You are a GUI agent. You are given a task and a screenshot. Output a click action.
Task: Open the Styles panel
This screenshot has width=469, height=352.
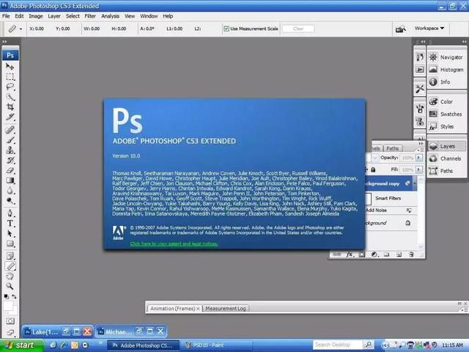447,127
